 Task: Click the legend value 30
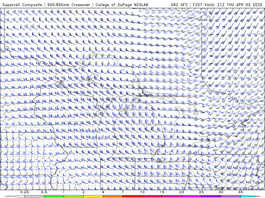221,192
